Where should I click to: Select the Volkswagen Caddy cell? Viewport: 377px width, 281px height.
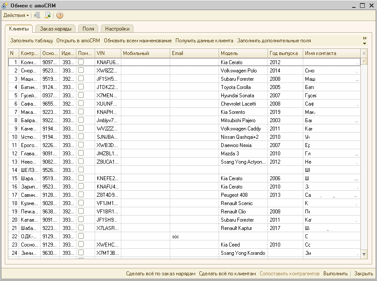point(243,129)
